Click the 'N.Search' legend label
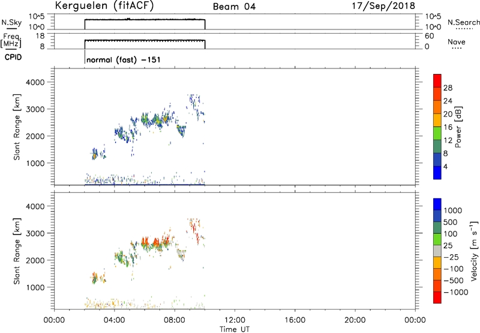Screen dimensions: 480x333 pyautogui.click(x=463, y=22)
